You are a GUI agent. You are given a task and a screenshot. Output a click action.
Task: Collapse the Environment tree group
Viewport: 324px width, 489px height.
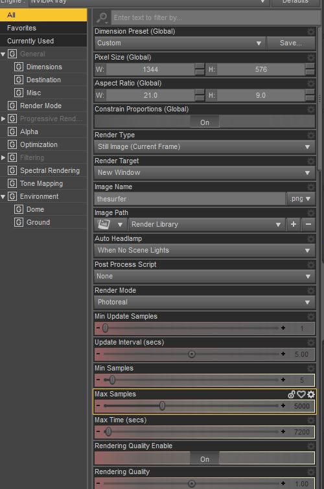click(3, 196)
